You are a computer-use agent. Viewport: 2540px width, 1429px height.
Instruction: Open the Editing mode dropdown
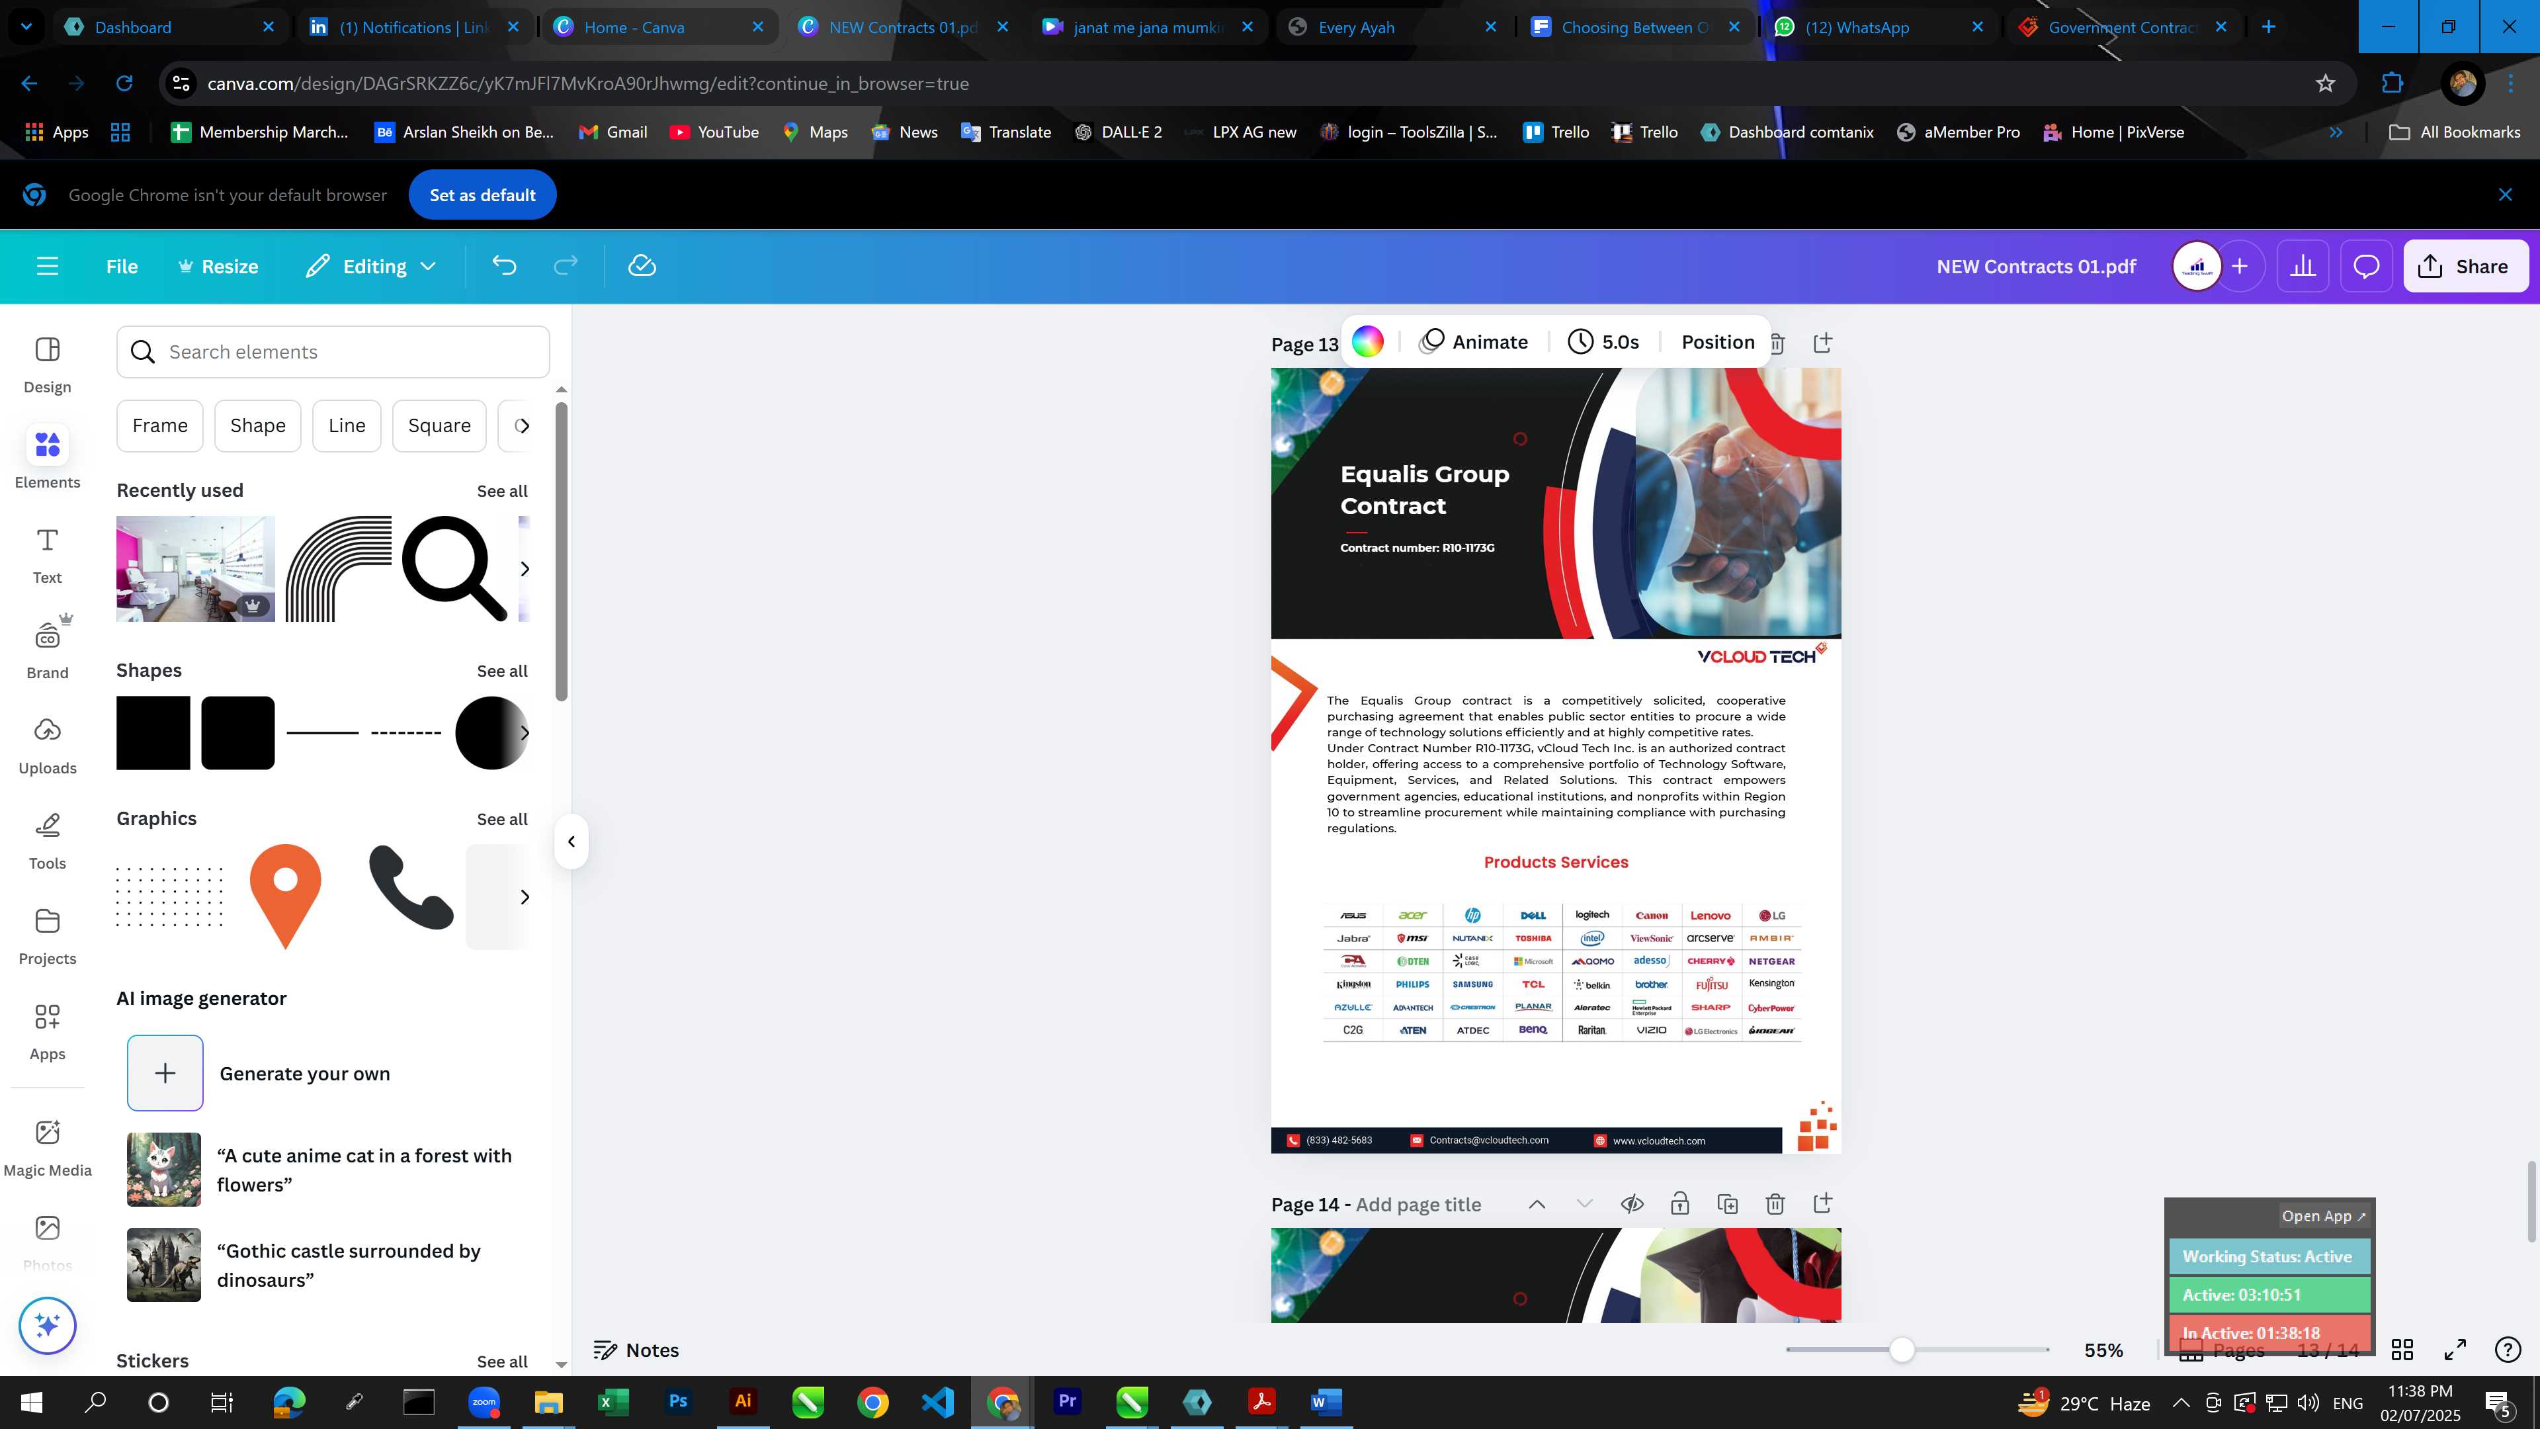pyautogui.click(x=370, y=266)
